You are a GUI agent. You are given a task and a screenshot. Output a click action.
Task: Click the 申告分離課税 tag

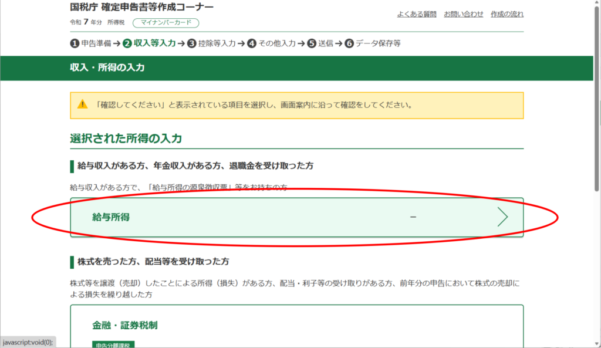pyautogui.click(x=113, y=345)
